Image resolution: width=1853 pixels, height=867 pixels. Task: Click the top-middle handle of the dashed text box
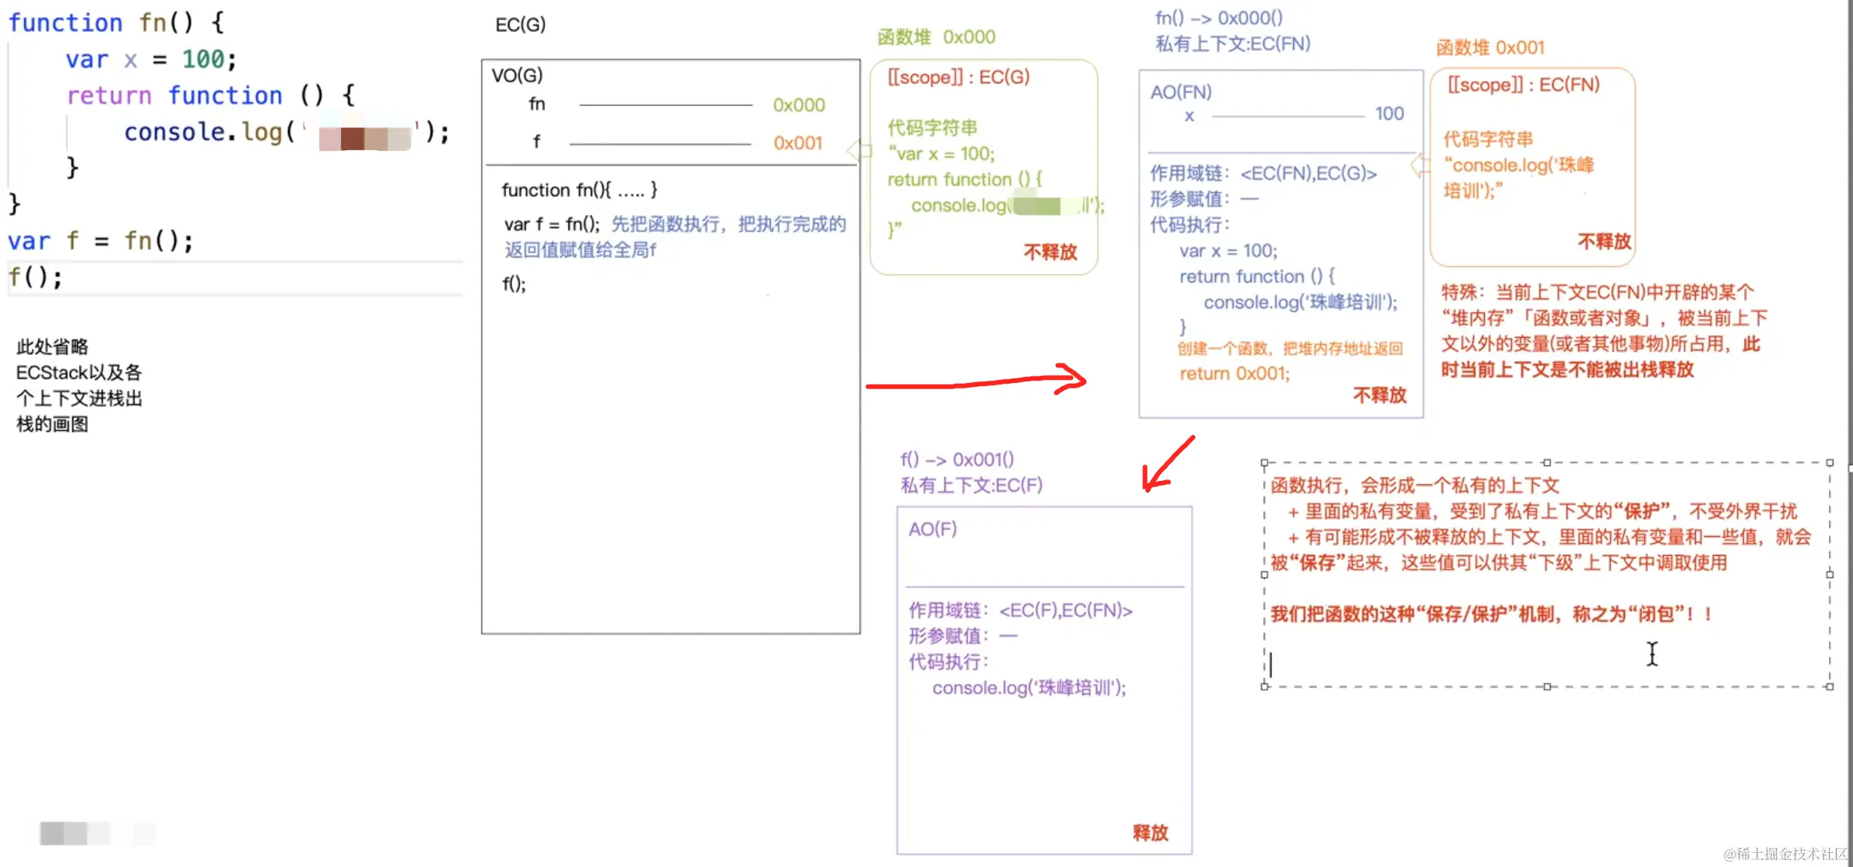point(1547,463)
